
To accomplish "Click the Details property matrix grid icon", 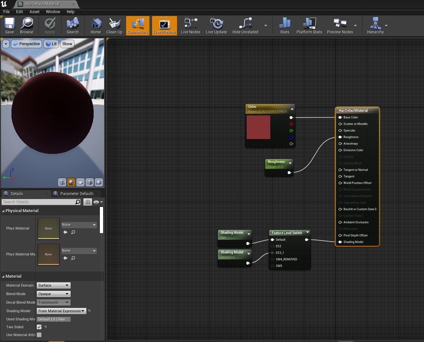I will pyautogui.click(x=87, y=202).
